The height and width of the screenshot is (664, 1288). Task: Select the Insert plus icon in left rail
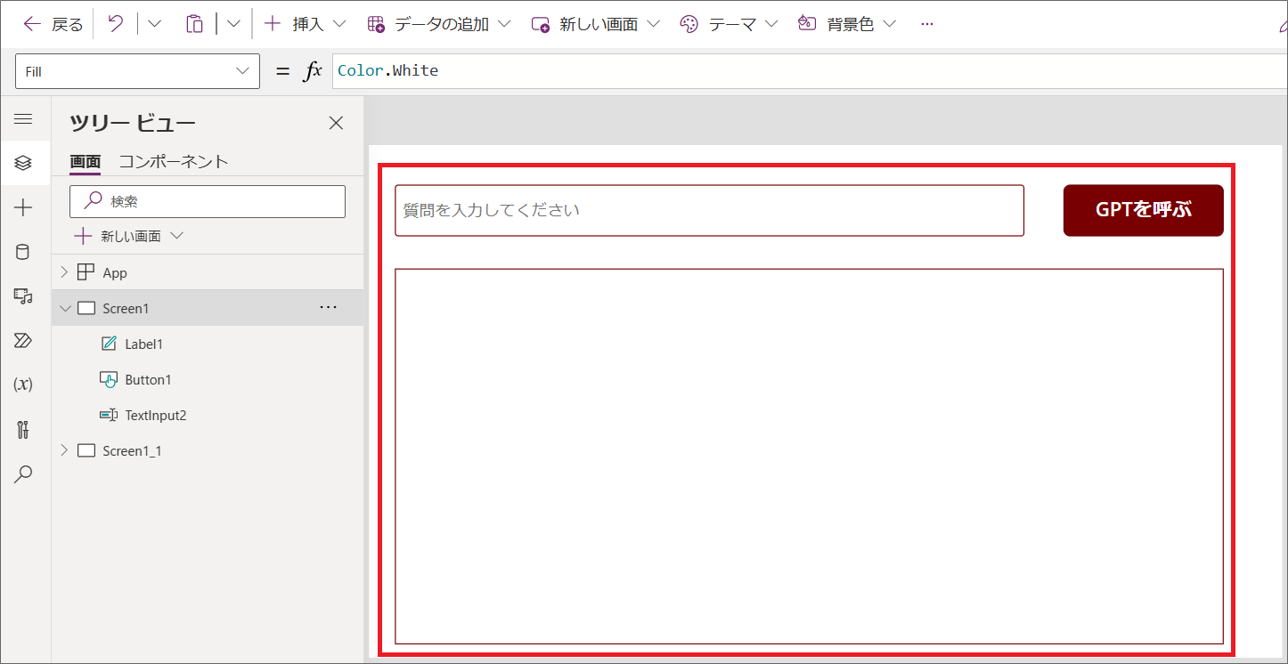point(25,206)
